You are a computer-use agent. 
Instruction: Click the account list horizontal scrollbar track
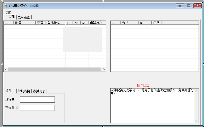click(x=54, y=70)
